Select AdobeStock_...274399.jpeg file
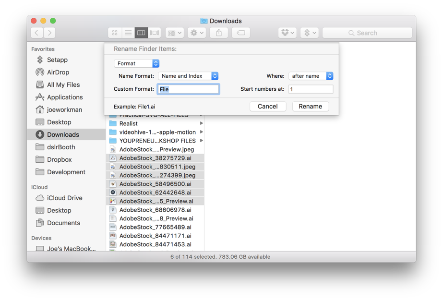This screenshot has height=301, width=443. coord(156,175)
